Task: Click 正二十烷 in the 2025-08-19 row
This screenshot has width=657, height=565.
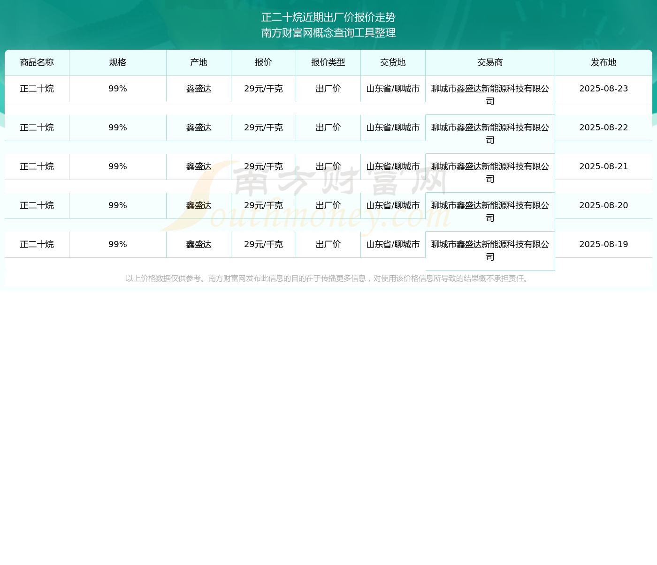Action: [x=37, y=244]
